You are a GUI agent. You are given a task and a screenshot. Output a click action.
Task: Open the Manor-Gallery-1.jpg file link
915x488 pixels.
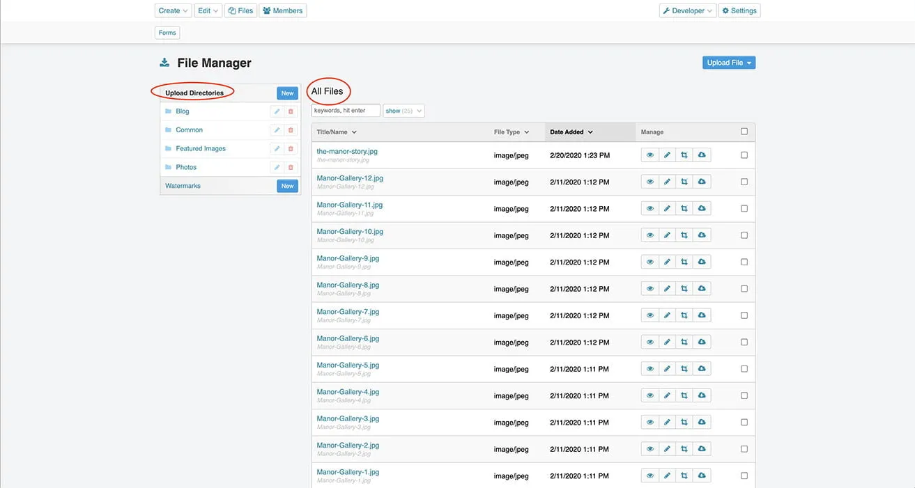(348, 472)
